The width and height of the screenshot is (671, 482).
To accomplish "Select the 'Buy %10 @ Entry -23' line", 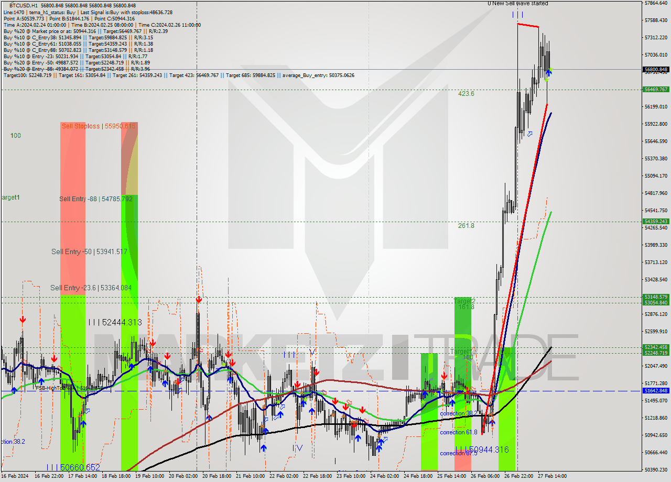I will (75, 56).
